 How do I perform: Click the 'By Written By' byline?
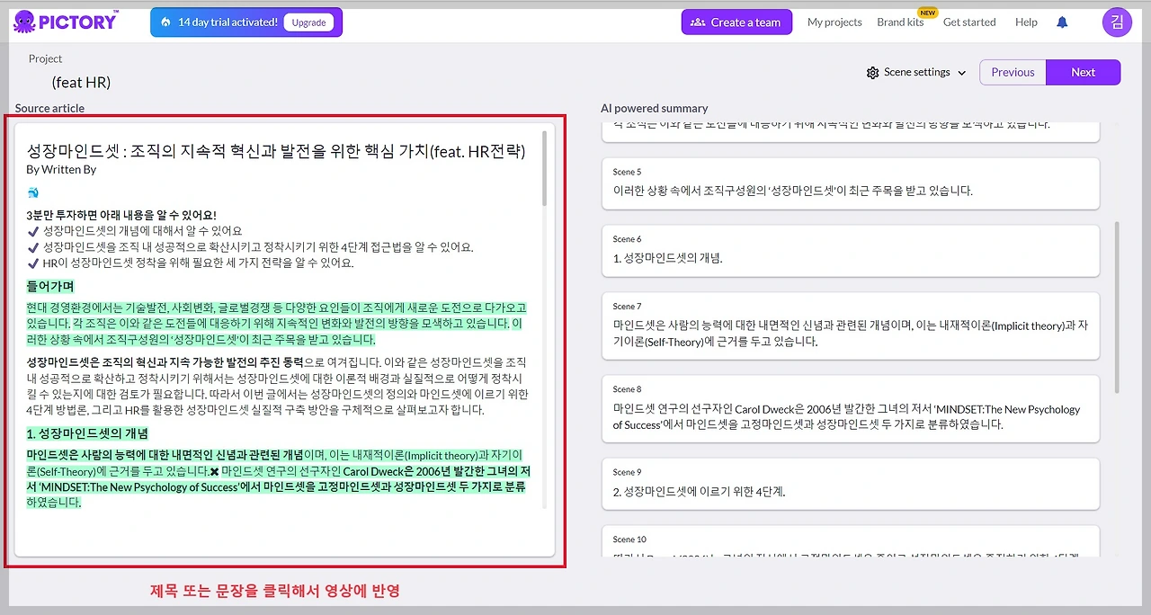(x=61, y=169)
